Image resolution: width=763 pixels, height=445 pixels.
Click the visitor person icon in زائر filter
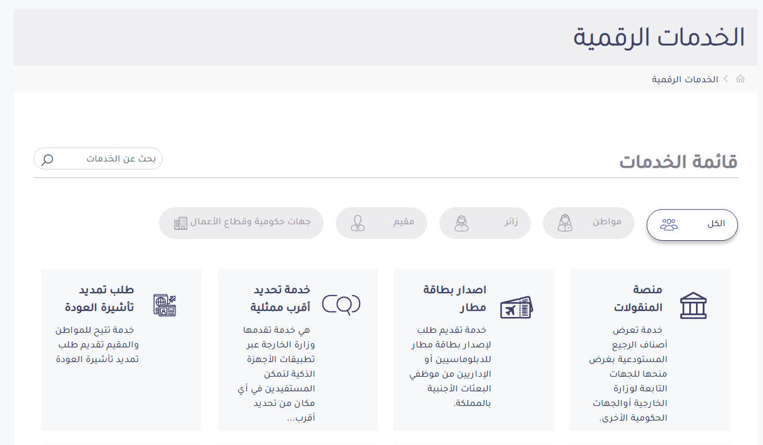[461, 223]
